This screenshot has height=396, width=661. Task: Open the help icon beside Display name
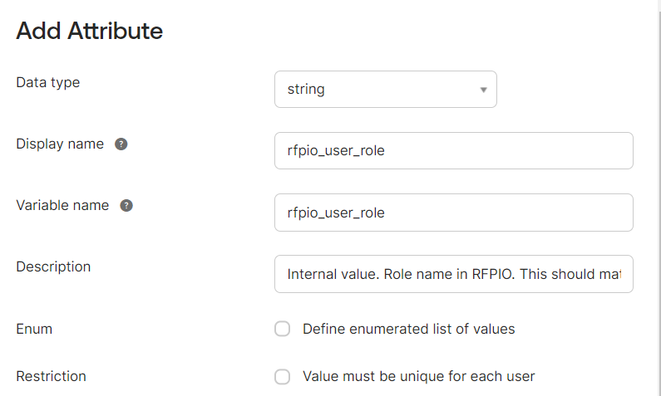121,144
